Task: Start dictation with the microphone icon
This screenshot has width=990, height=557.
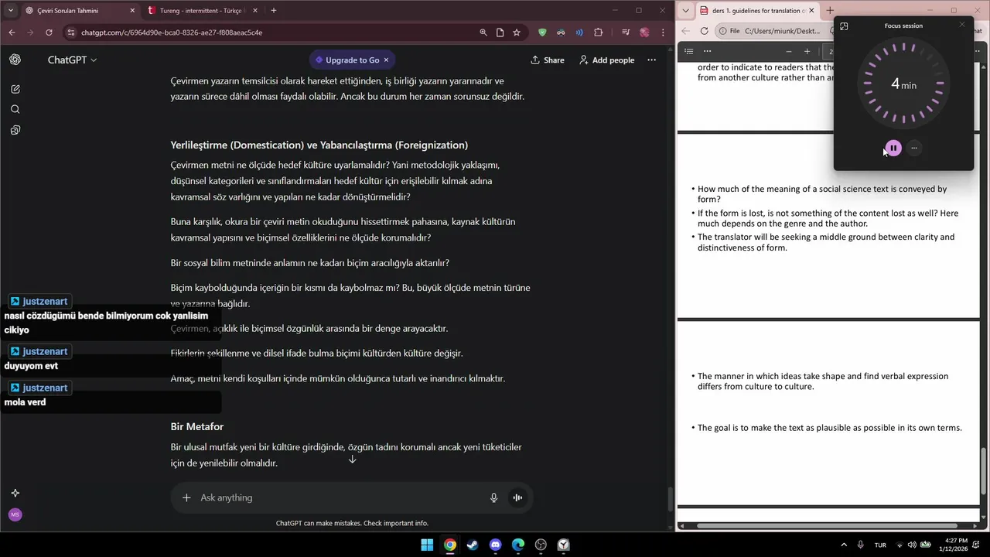Action: [x=493, y=497]
